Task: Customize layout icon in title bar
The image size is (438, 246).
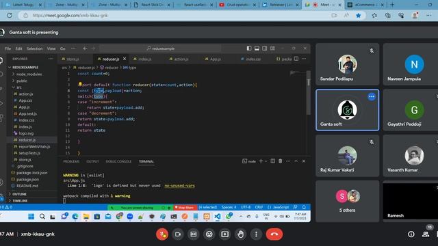Action: tap(272, 49)
